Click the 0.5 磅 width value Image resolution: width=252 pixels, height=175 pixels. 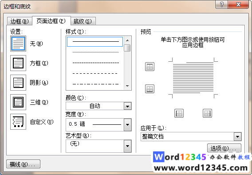(77, 124)
